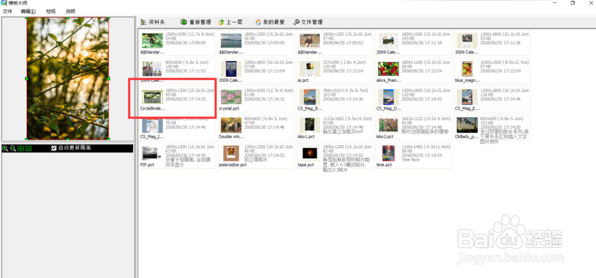This screenshot has height=278, width=596.
Task: Select 2009 Cale... template sized 57 KB, 1200x1800
Action: [x=256, y=71]
